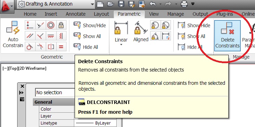Toggle auto-hide on the Properties palette
The height and width of the screenshot is (127, 255).
pos(21,93)
